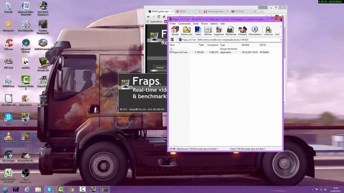The height and width of the screenshot is (193, 344).
Task: Open the LibreOffice document desktop icon
Action: (9, 100)
